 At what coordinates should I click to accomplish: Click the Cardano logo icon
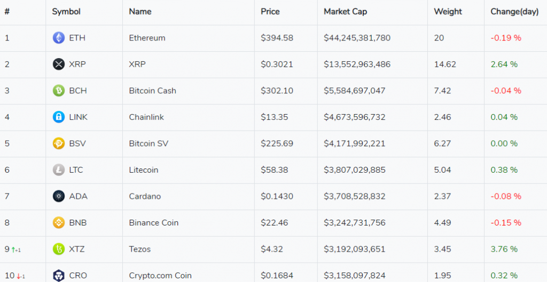pyautogui.click(x=59, y=196)
